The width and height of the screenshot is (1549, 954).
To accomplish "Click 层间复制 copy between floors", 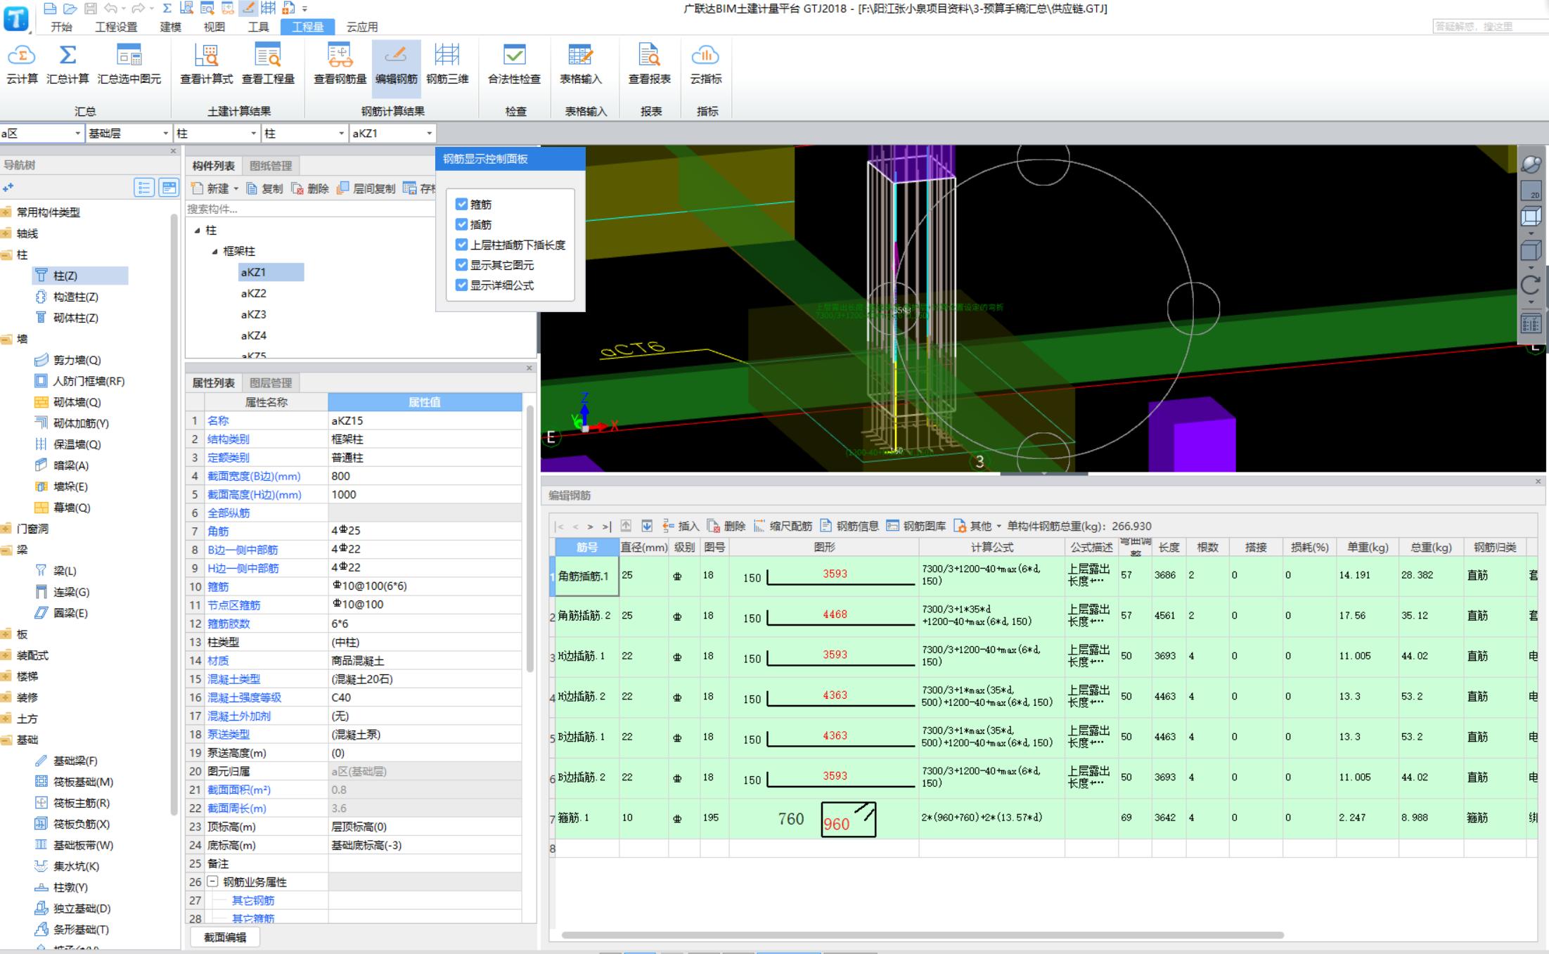I will pyautogui.click(x=366, y=188).
